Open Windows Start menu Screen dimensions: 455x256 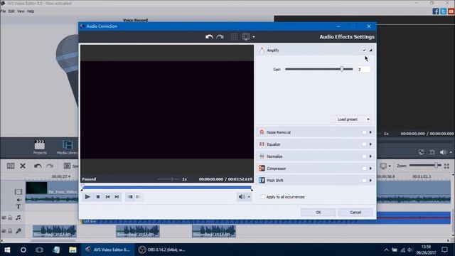pos(7,250)
